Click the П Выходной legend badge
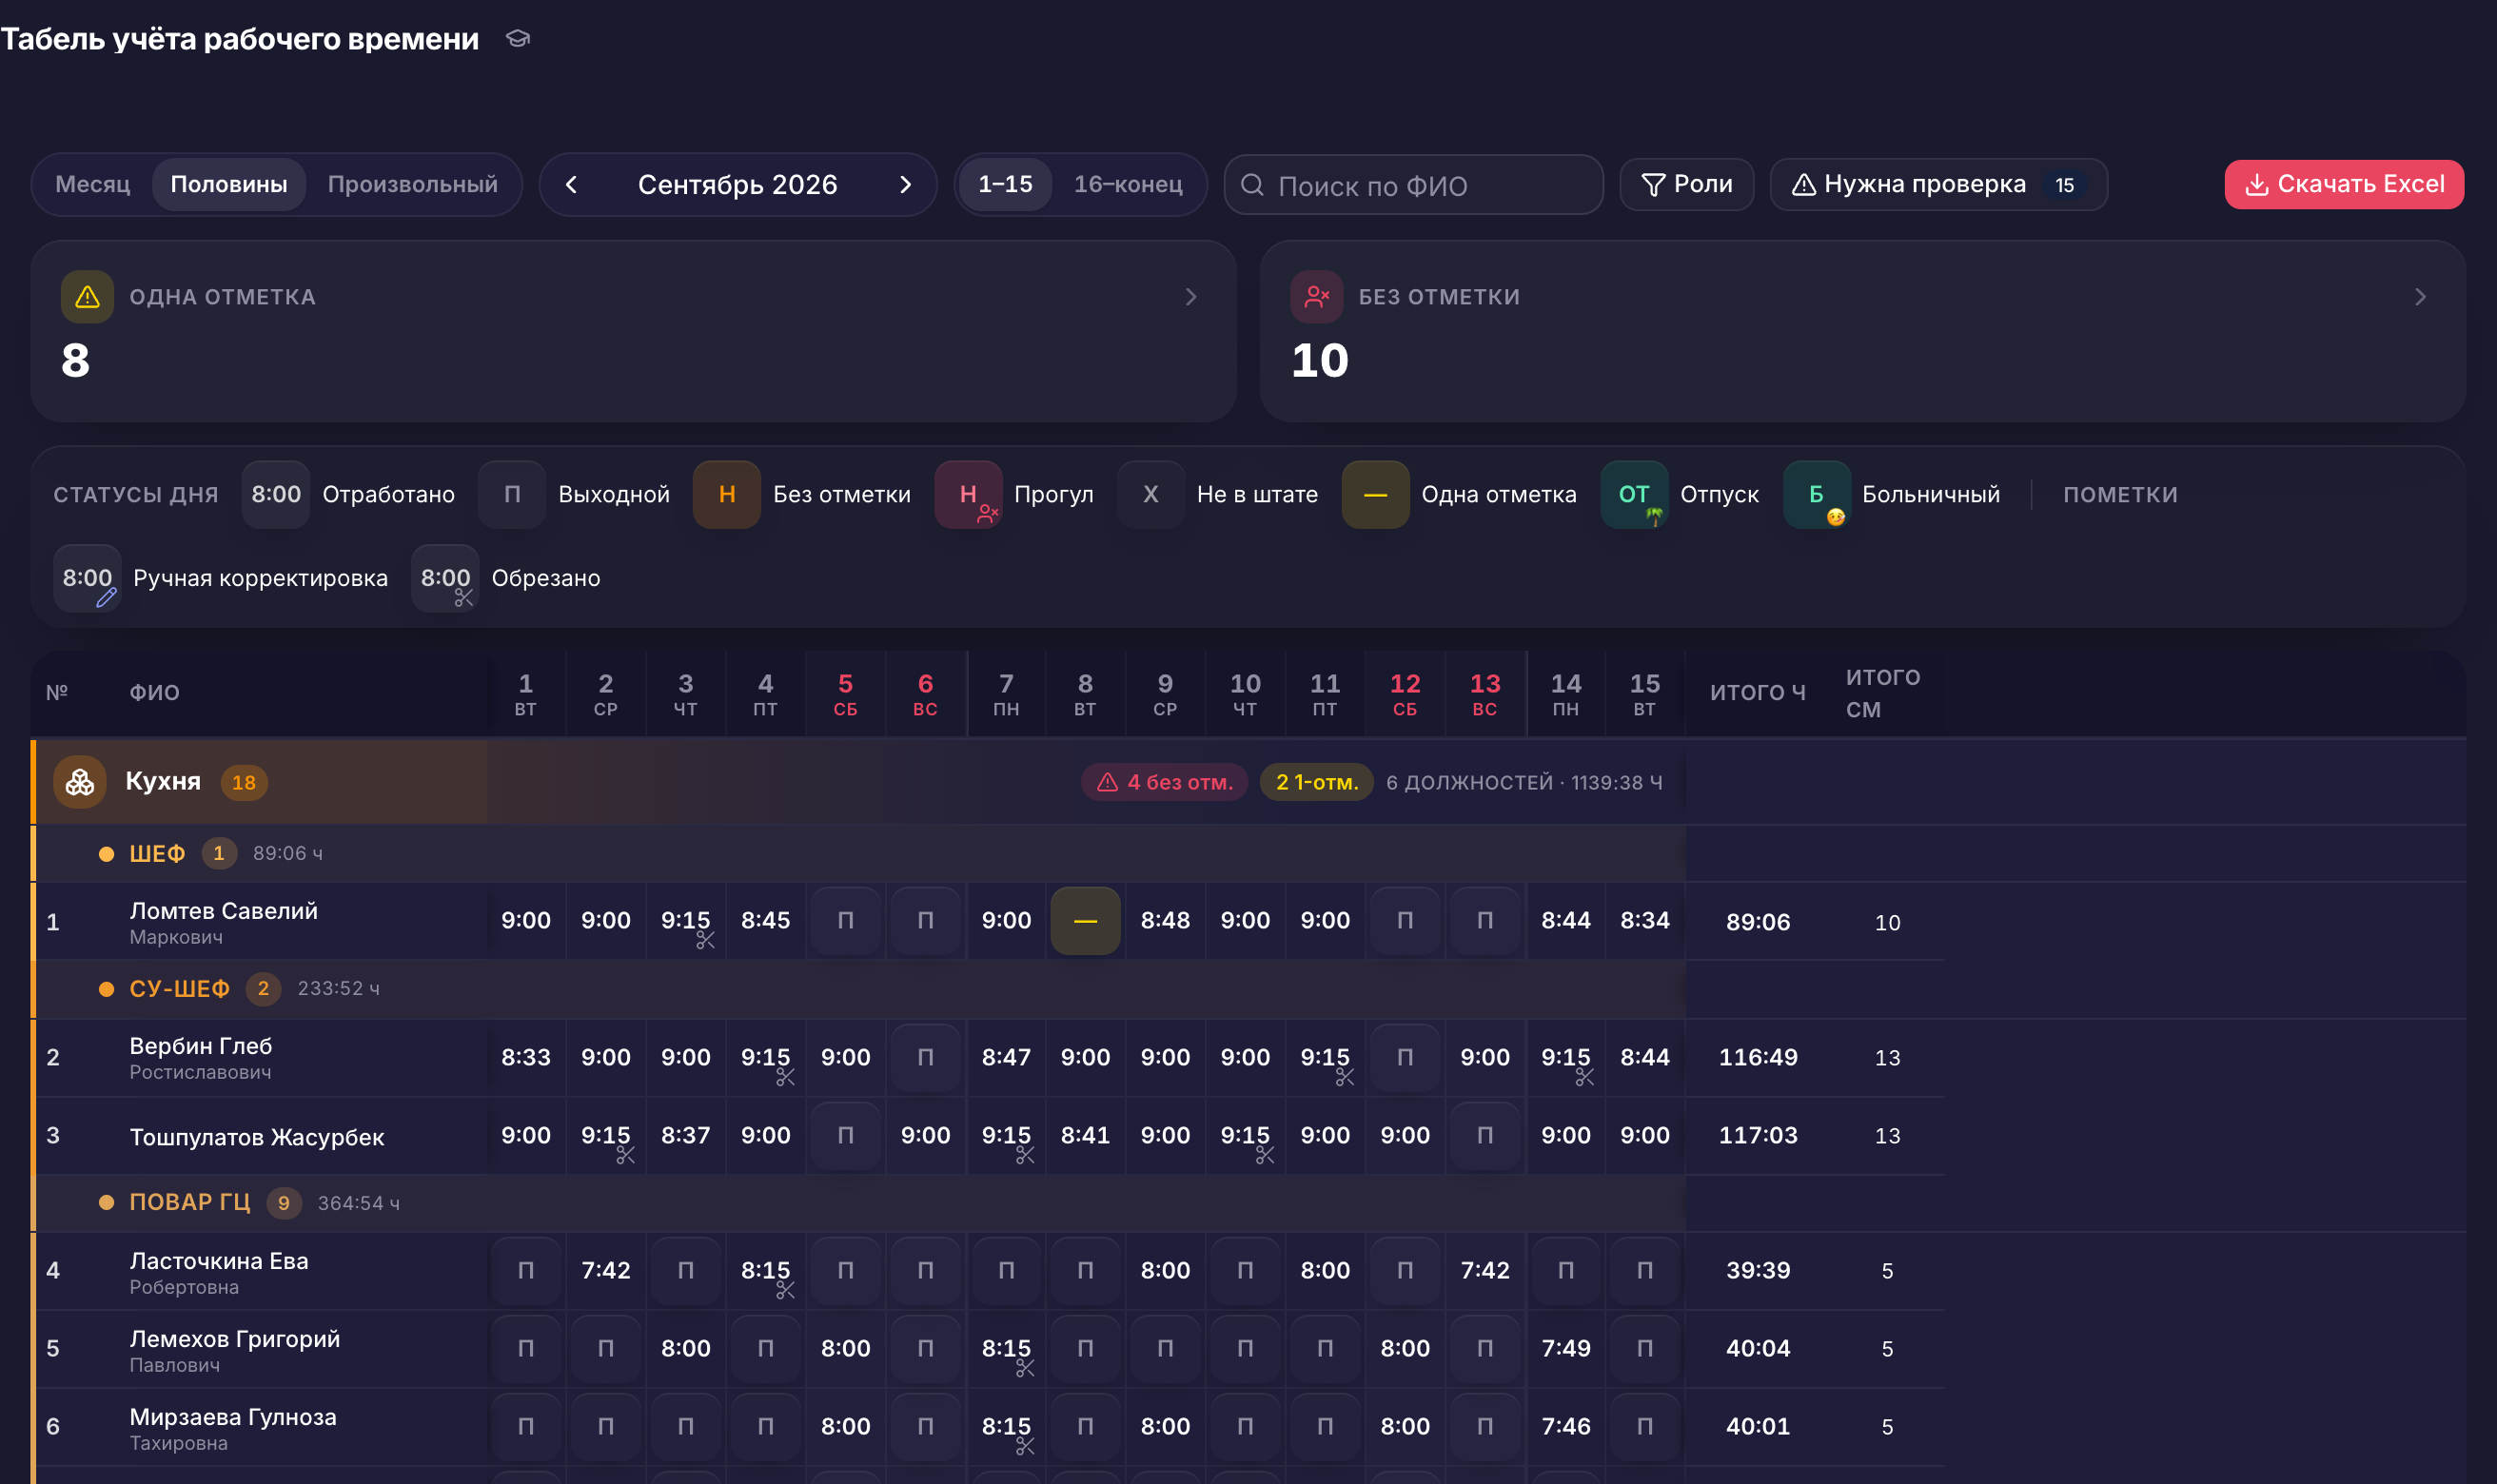 point(512,494)
